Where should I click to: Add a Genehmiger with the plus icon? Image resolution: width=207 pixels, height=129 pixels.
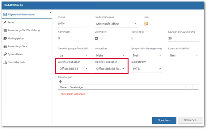(61, 82)
